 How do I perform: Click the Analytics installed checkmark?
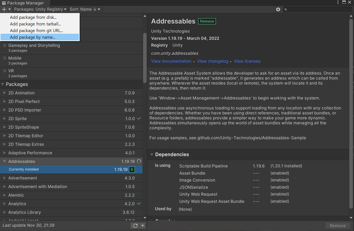tap(139, 203)
